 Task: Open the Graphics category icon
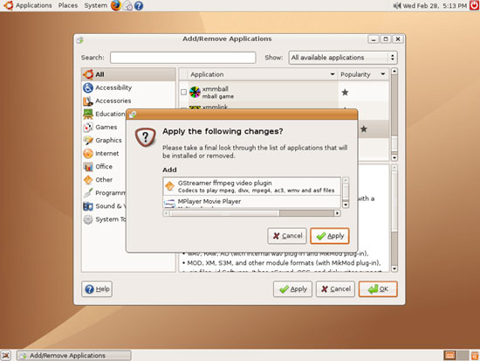(x=88, y=140)
